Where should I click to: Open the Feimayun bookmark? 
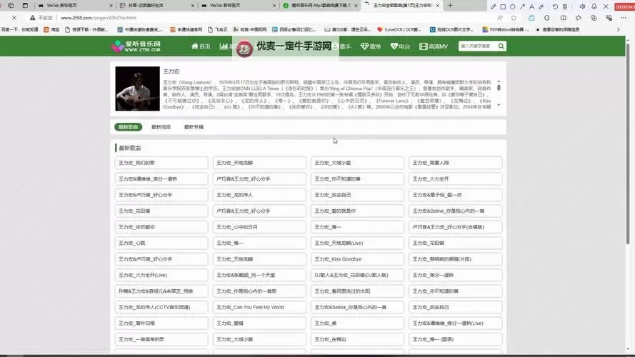(217, 29)
